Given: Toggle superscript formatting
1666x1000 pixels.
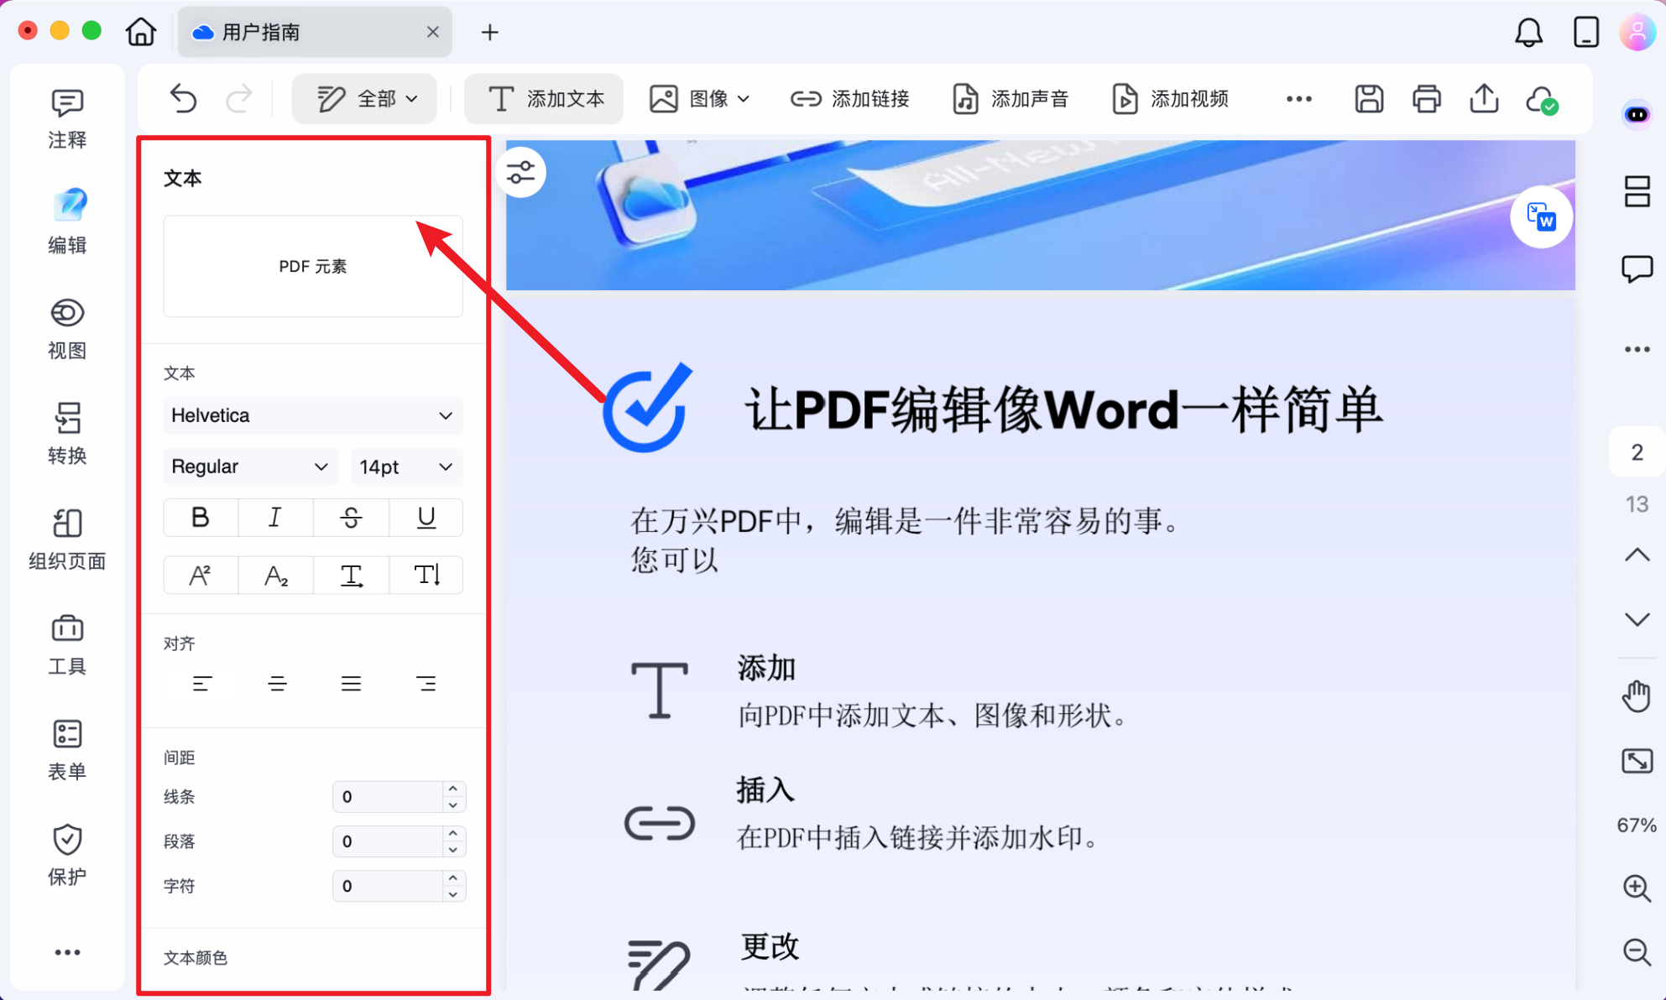Looking at the screenshot, I should (x=200, y=575).
